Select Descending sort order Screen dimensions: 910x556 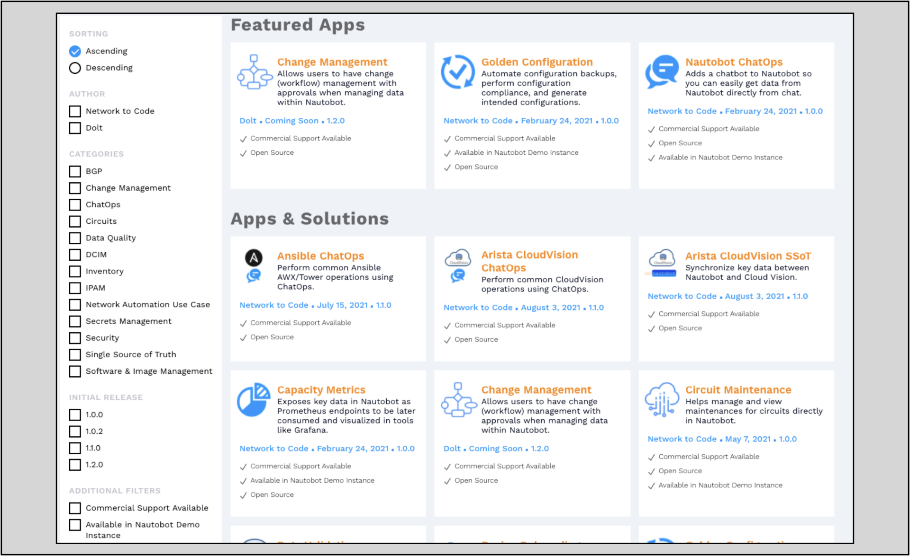point(75,68)
